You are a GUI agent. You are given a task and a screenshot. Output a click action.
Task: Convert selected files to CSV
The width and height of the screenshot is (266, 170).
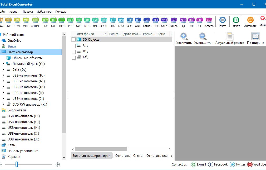tap(45, 22)
